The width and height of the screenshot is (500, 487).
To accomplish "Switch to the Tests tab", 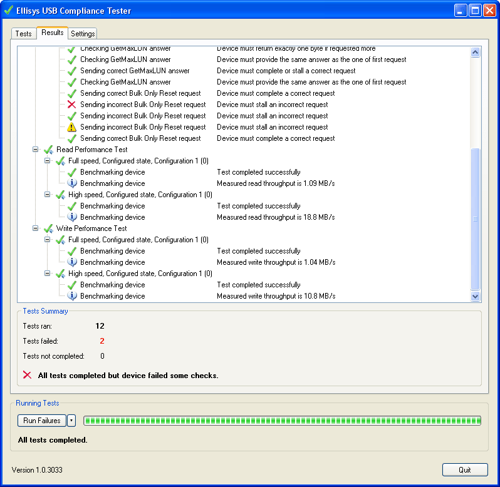I will (x=24, y=33).
